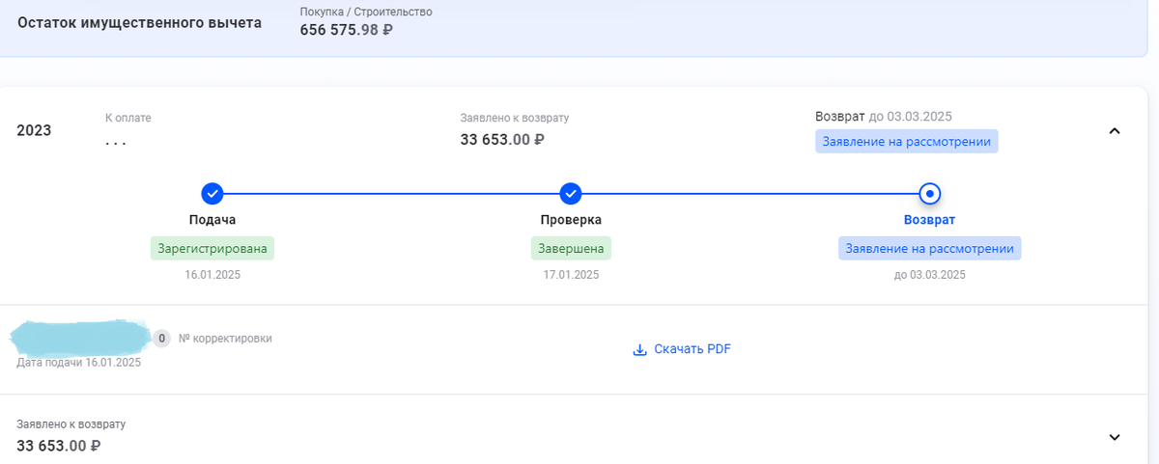Expand the Заявлено к возврату bottom section
The height and width of the screenshot is (464, 1159).
pos(1115,437)
